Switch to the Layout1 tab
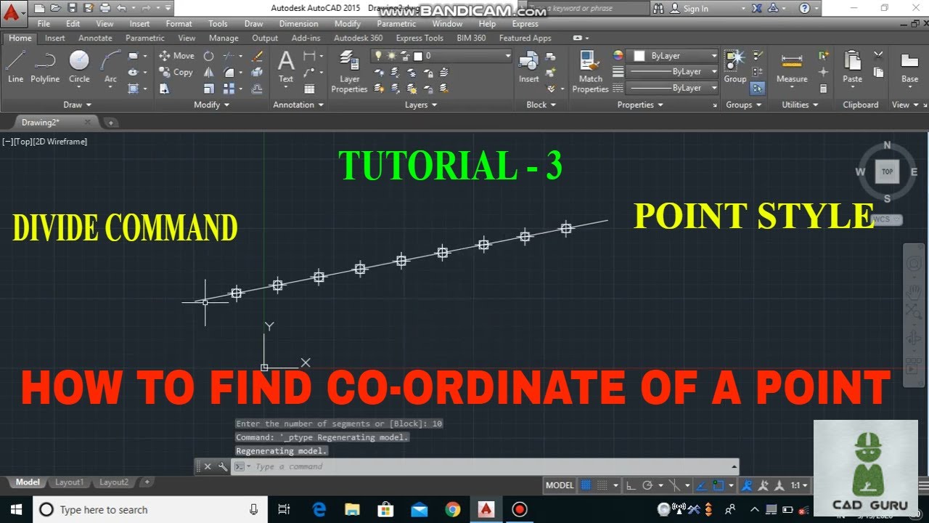929x523 pixels. [70, 482]
